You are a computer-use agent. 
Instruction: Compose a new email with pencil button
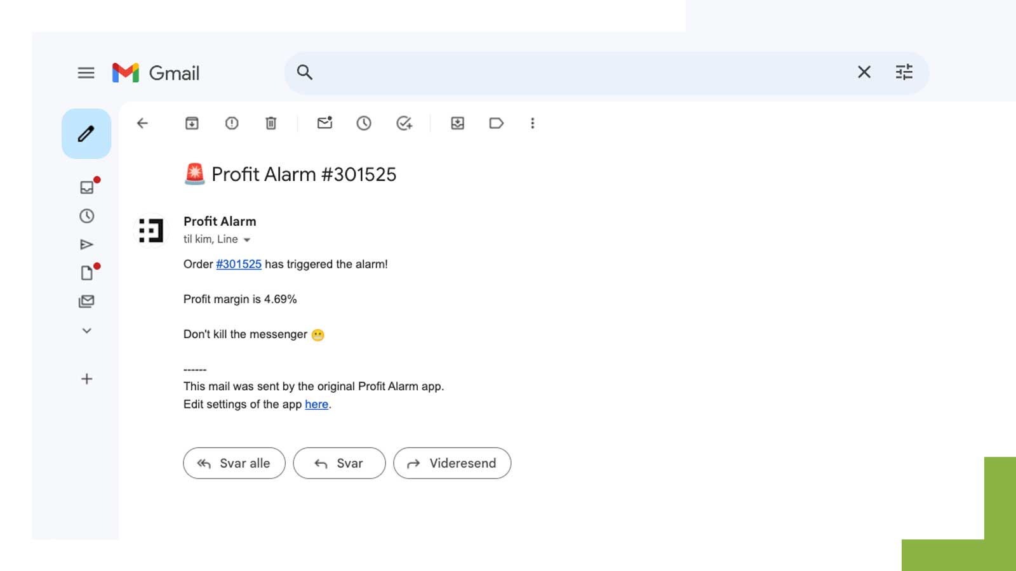coord(86,134)
